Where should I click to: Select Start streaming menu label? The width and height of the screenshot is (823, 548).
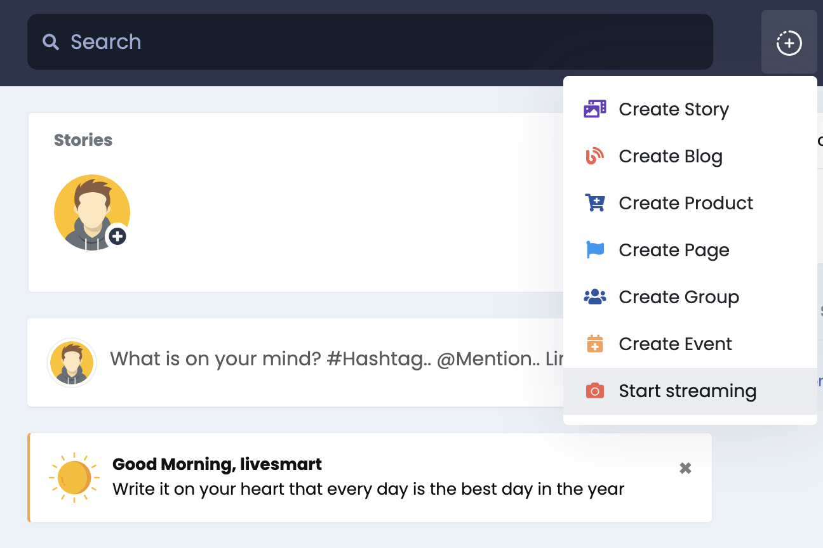point(688,391)
